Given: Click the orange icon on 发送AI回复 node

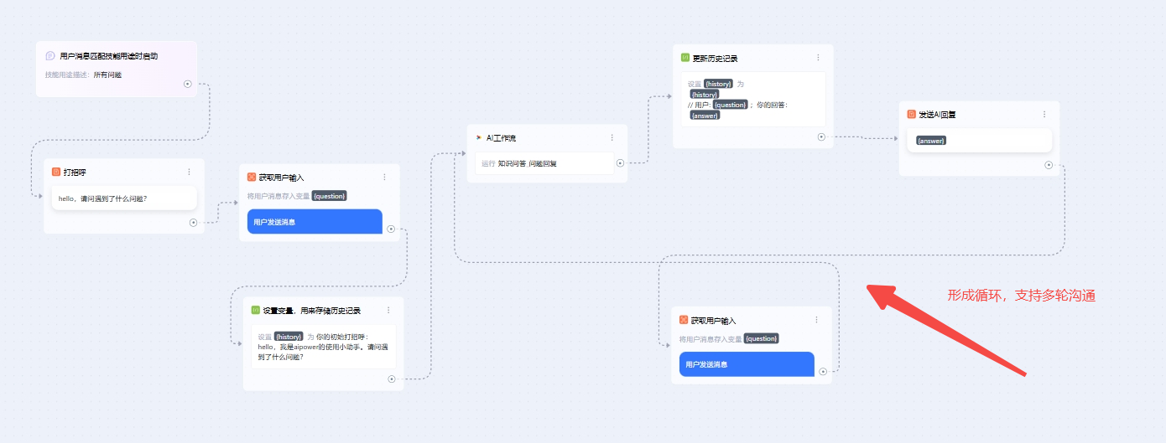Looking at the screenshot, I should click(x=912, y=114).
